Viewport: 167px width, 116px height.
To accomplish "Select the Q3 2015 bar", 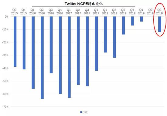I will point(15,41).
